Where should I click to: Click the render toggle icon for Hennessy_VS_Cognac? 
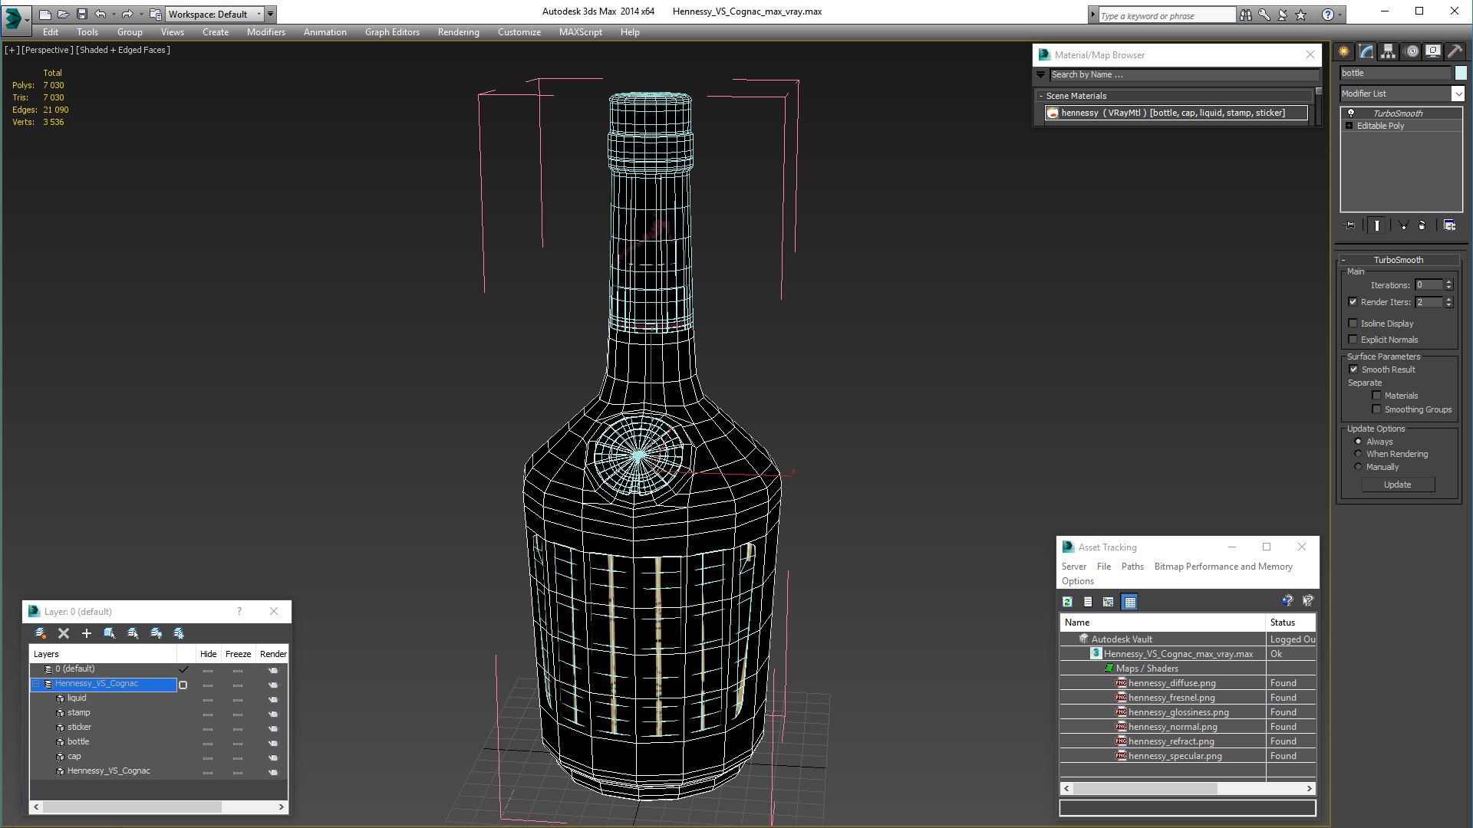273,683
